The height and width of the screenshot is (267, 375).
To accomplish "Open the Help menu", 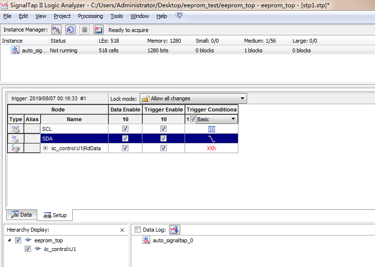I will 162,16.
